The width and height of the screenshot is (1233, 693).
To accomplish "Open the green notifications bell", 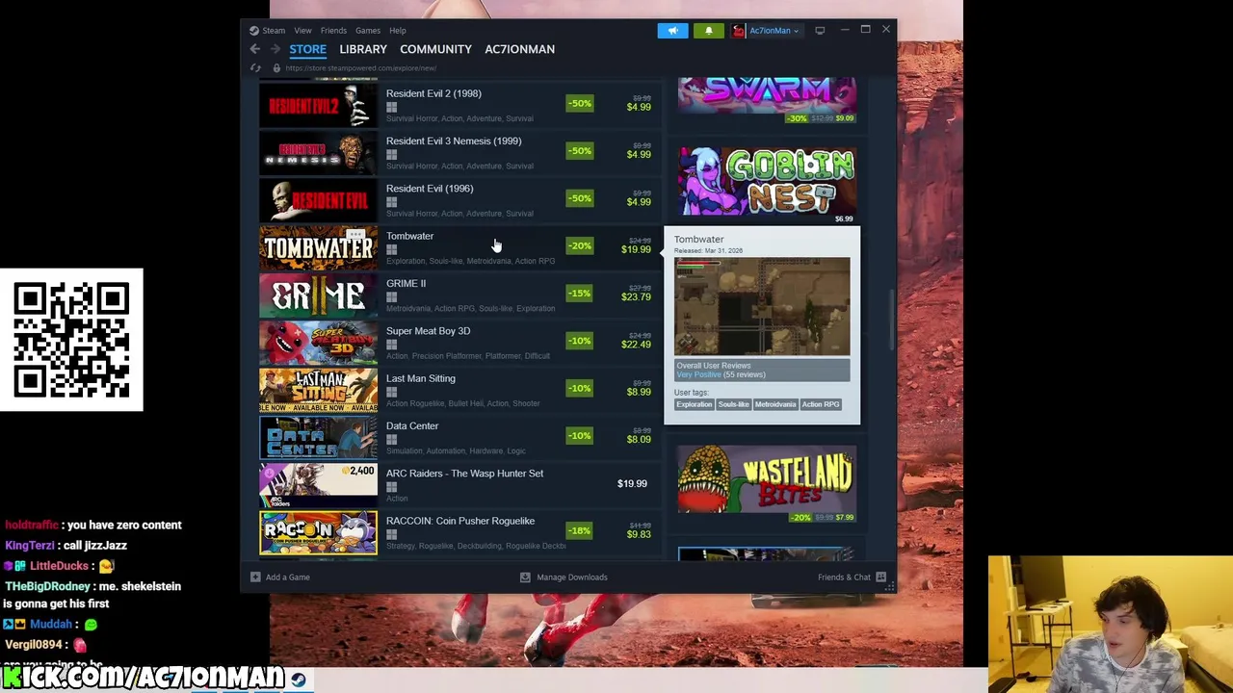I will pyautogui.click(x=709, y=31).
